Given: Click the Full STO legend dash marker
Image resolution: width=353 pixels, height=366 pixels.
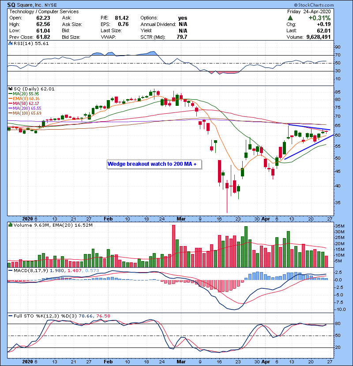Looking at the screenshot, I should pyautogui.click(x=10, y=316).
